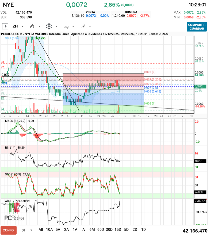211x236 pixels.
Task: Open the dropdown arrow beside the gear
Action: [56, 26]
